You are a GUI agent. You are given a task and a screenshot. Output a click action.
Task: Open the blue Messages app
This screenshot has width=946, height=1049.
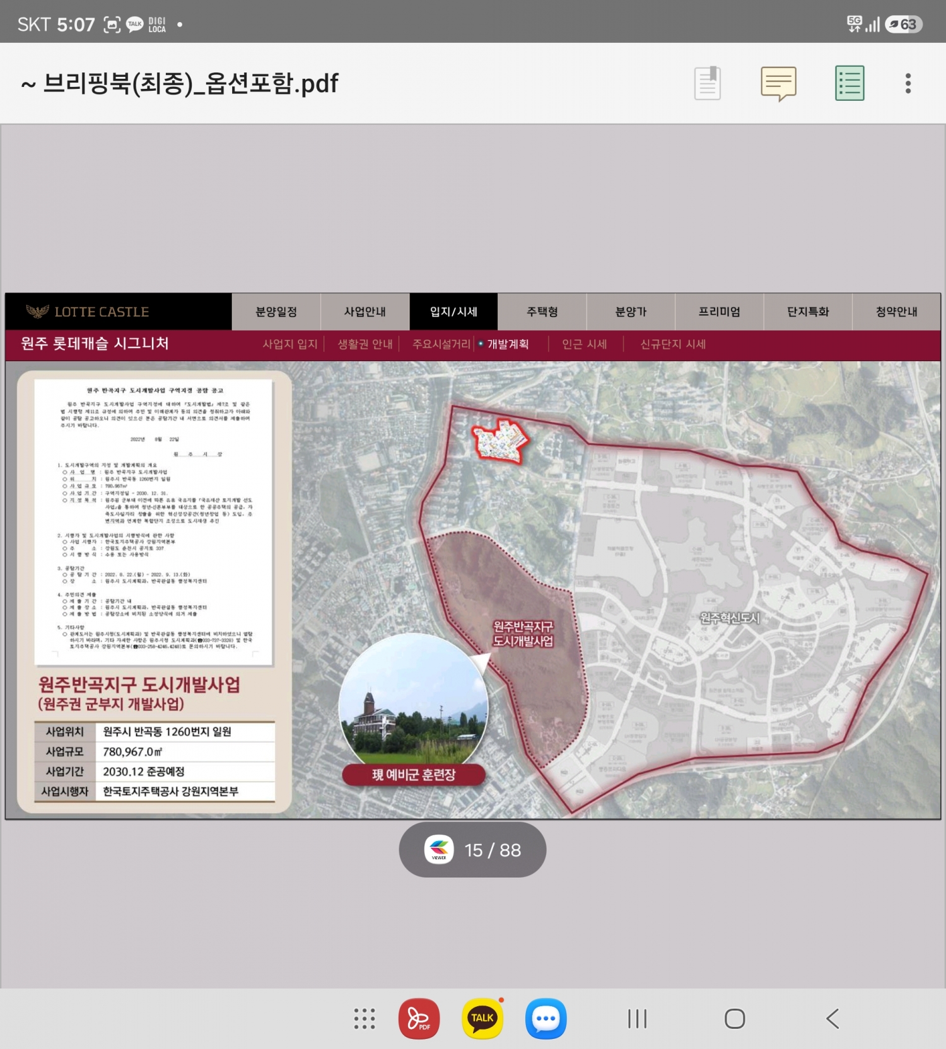546,1019
